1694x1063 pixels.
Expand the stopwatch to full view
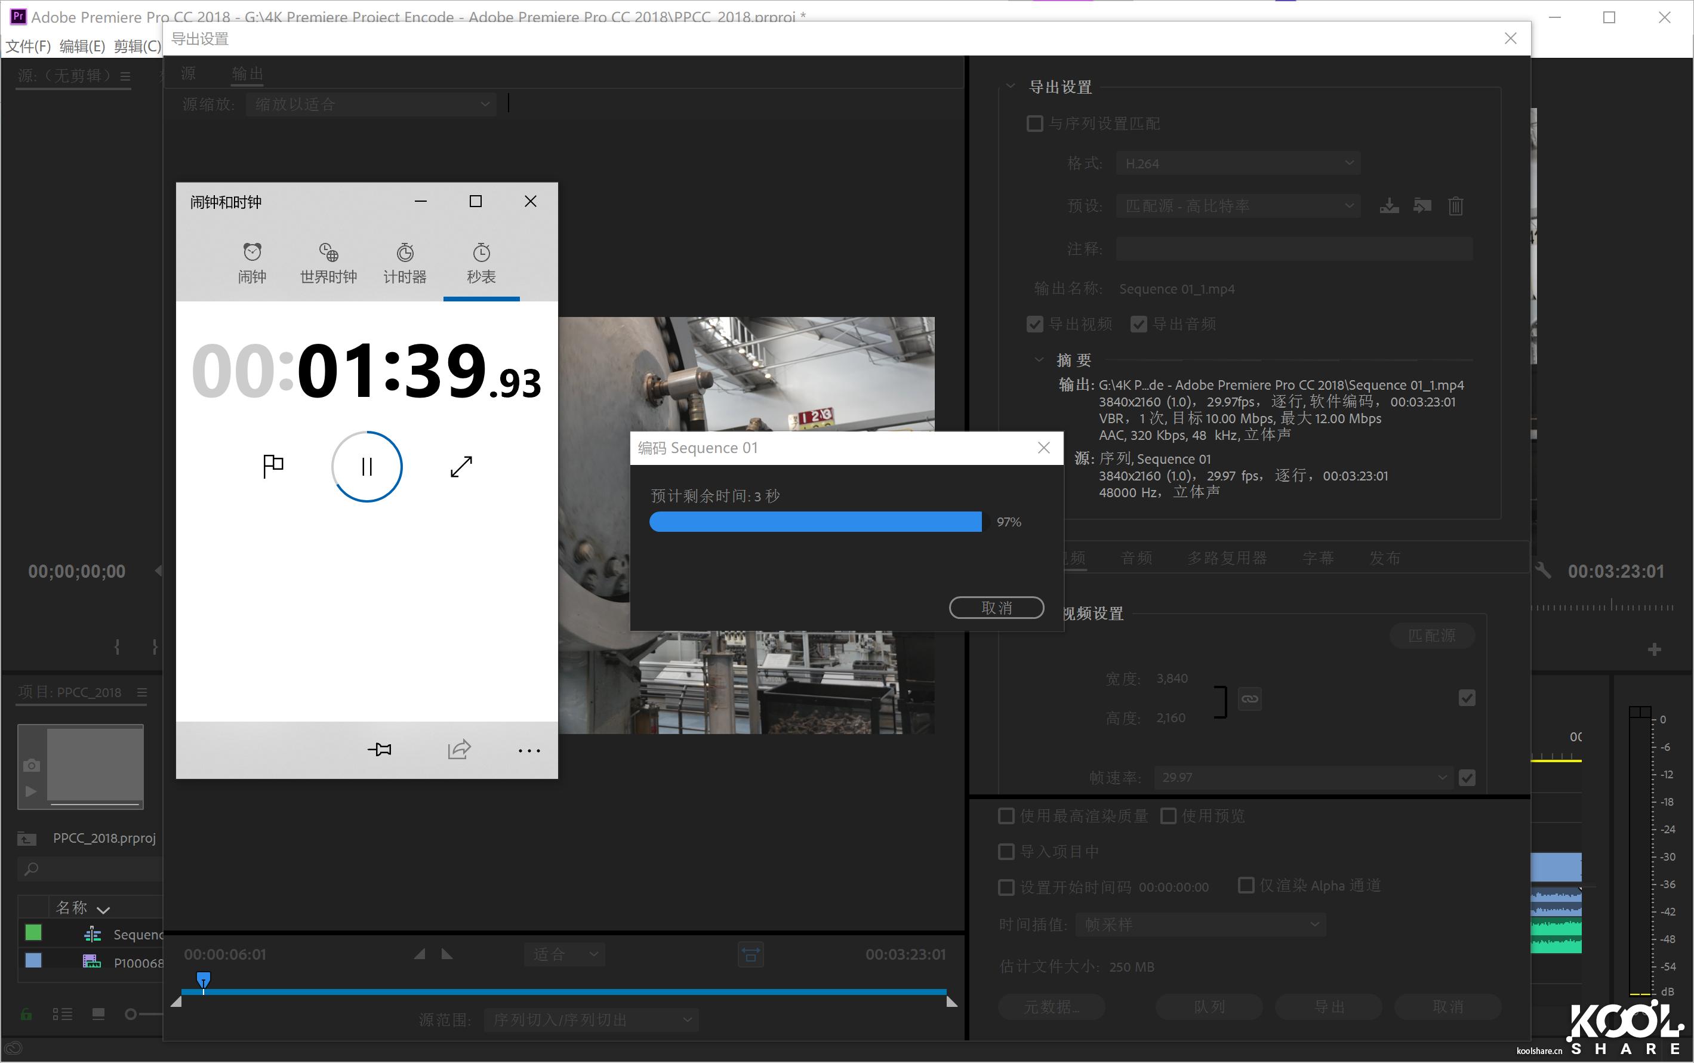460,466
